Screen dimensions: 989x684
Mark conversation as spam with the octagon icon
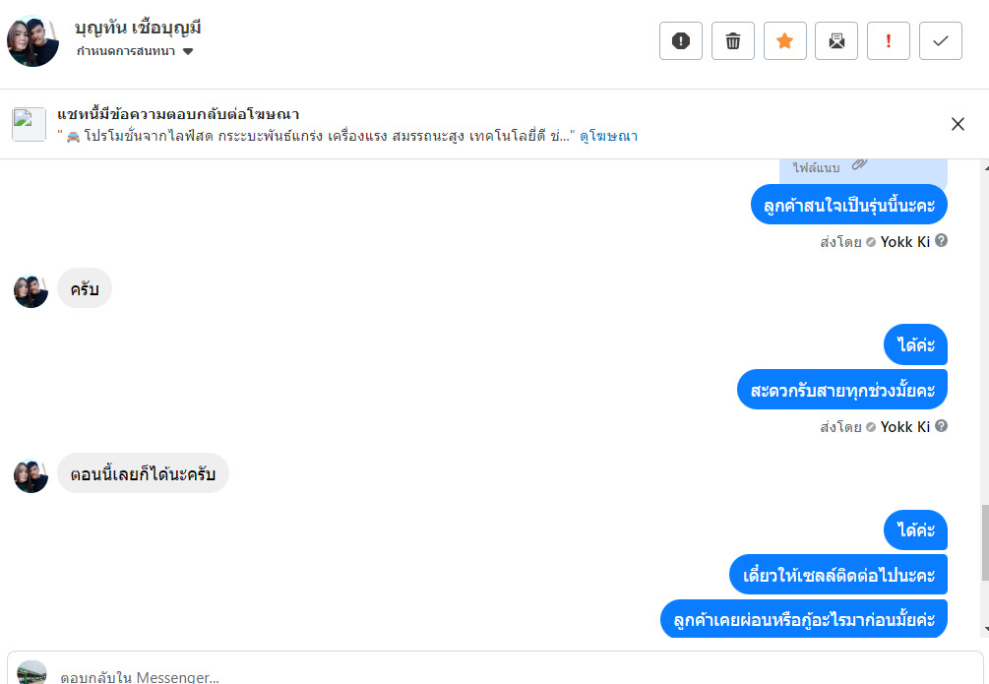(x=681, y=40)
